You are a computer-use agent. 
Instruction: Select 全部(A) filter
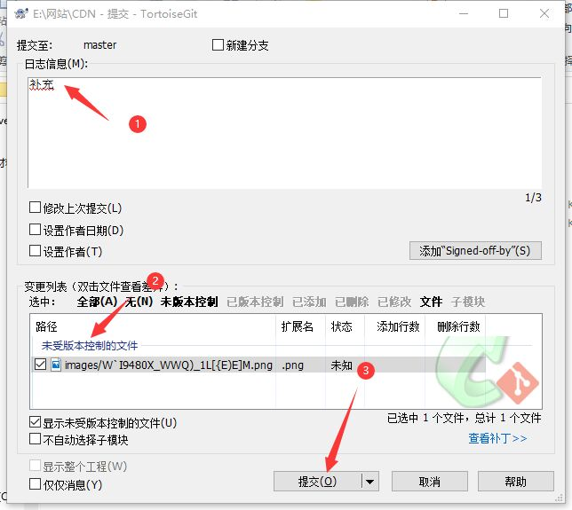click(x=97, y=302)
